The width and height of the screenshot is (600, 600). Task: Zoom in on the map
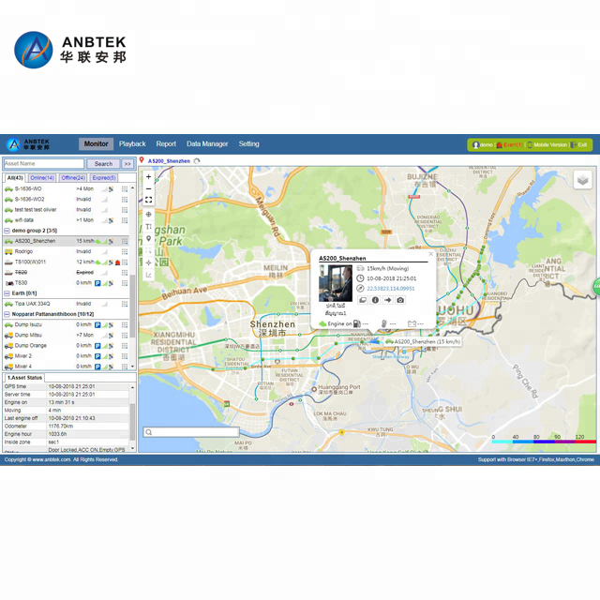[x=148, y=177]
